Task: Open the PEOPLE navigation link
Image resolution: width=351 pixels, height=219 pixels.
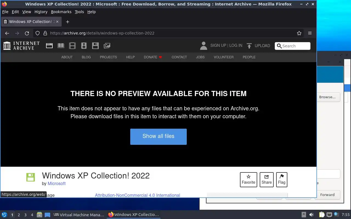Action: point(249,57)
